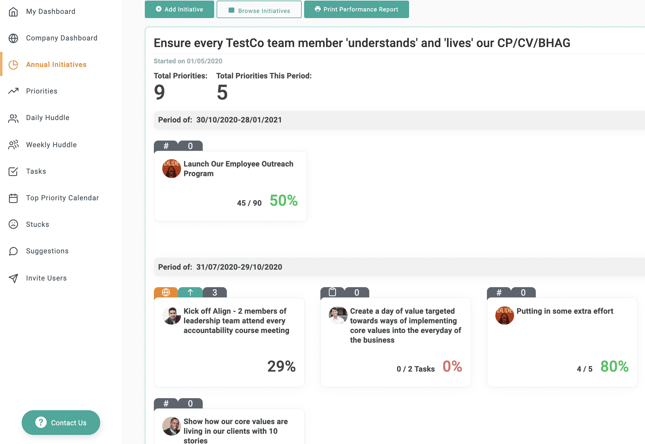Click the Top Priority Calendar icon
The image size is (645, 444).
[13, 198]
